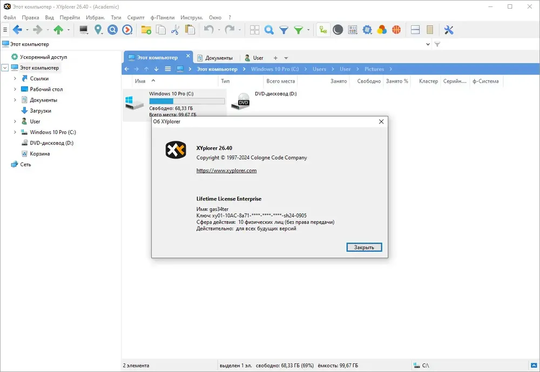Click the Paste clipboard icon
Image resolution: width=540 pixels, height=372 pixels.
click(190, 30)
